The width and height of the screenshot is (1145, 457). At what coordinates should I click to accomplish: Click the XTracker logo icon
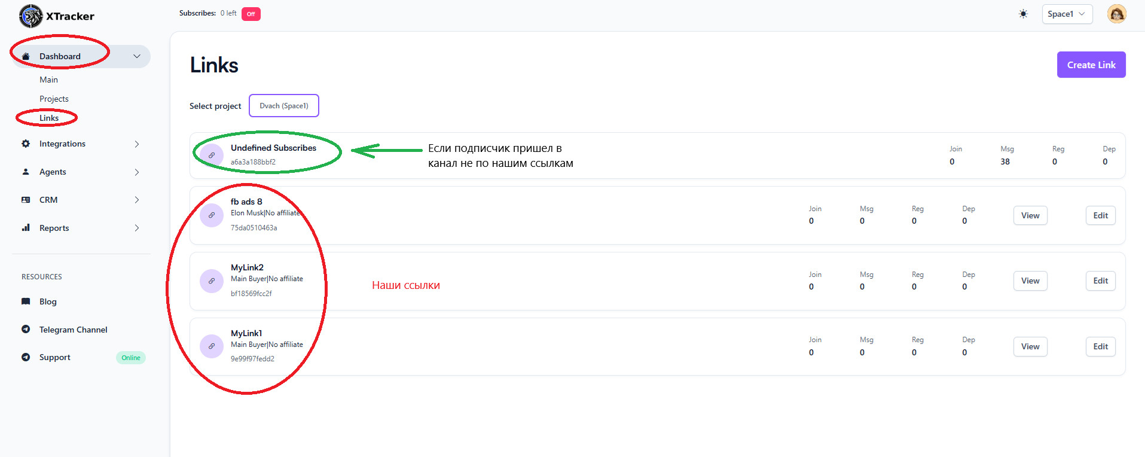(x=30, y=16)
